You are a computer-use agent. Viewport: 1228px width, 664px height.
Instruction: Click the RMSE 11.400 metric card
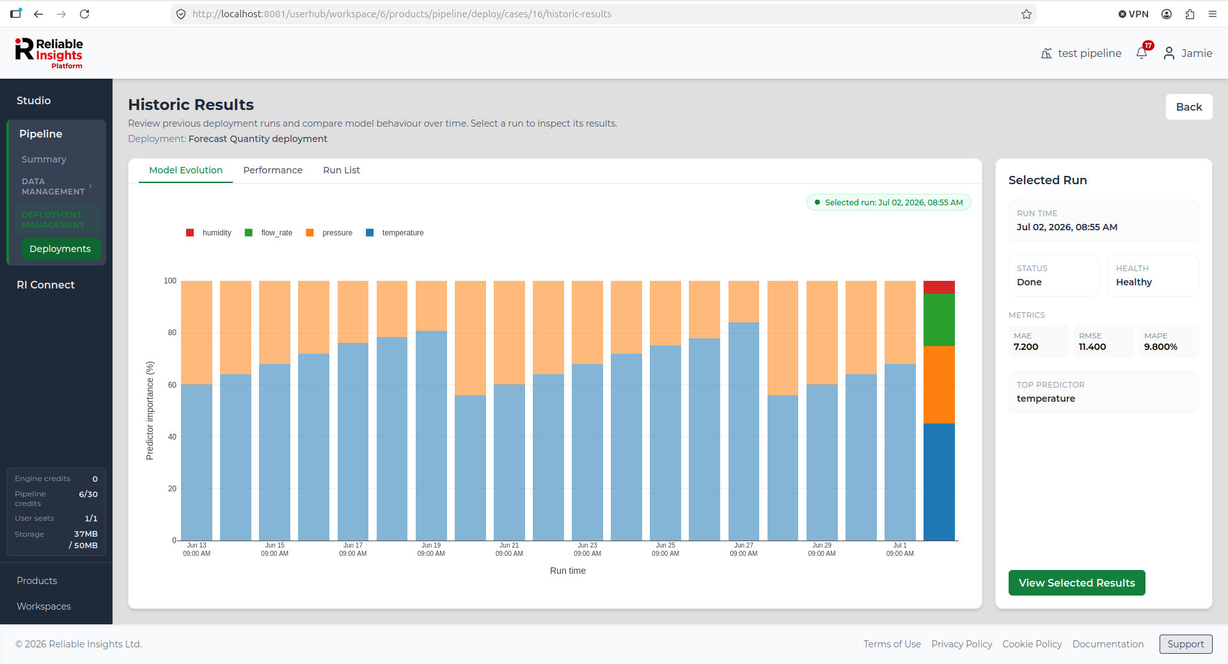(1104, 342)
